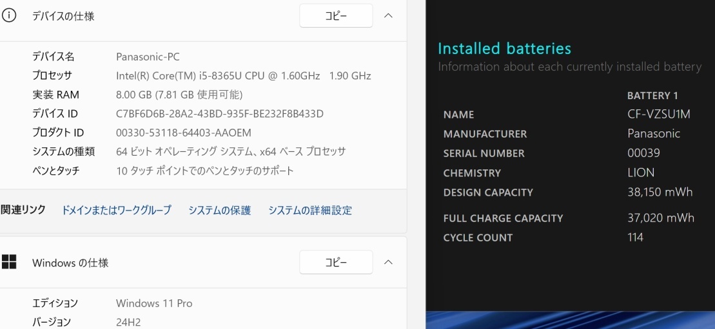Click the ペンとタッチ label

point(55,171)
